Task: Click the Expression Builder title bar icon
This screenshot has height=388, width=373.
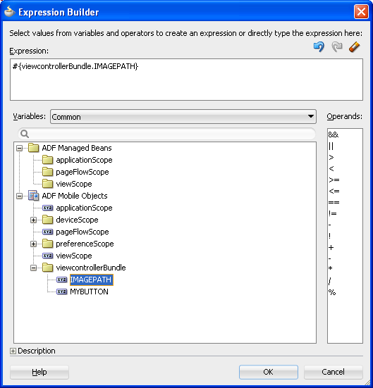Action: pos(10,12)
